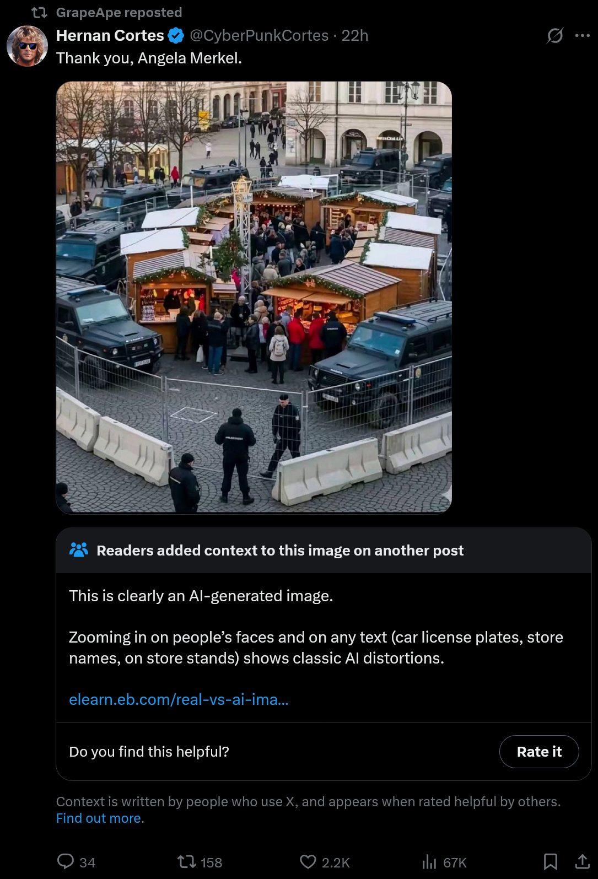The image size is (598, 879).
Task: Share the post via upload icon
Action: coord(582,861)
